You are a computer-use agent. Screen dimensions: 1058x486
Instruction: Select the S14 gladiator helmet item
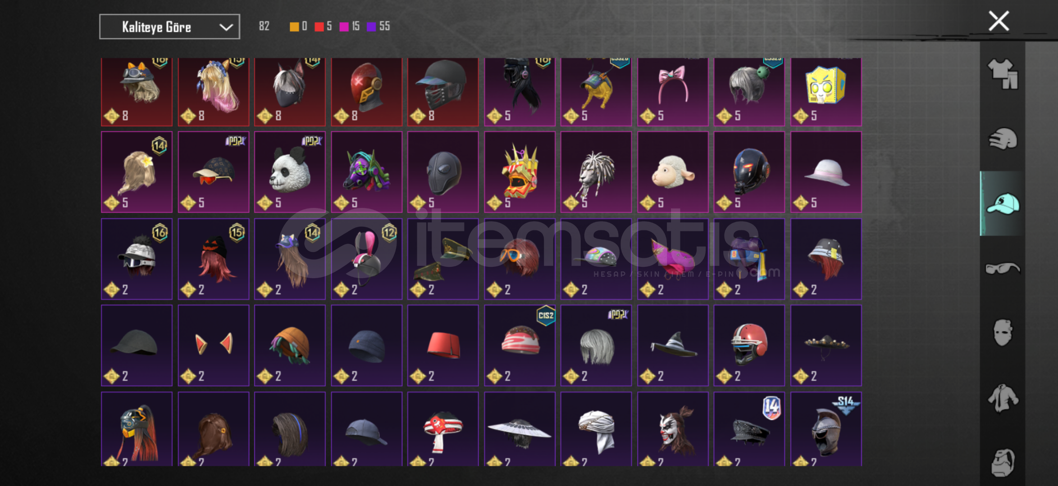pyautogui.click(x=826, y=429)
